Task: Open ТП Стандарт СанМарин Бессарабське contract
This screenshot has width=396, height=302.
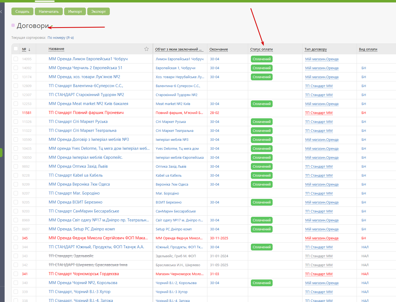Action: [84, 211]
